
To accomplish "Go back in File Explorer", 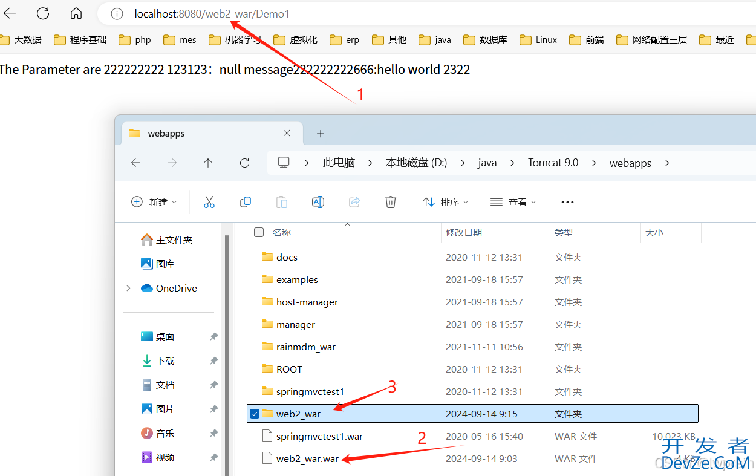I will click(x=135, y=163).
